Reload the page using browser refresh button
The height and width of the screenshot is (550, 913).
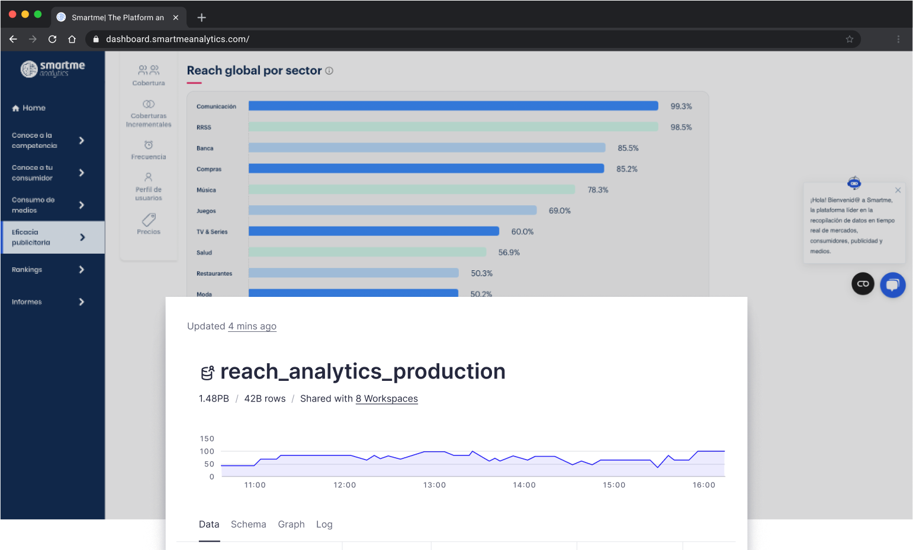click(x=52, y=39)
